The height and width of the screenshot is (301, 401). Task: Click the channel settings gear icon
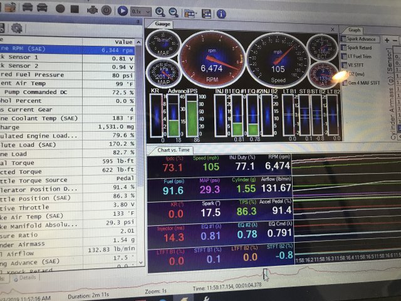tap(17, 28)
